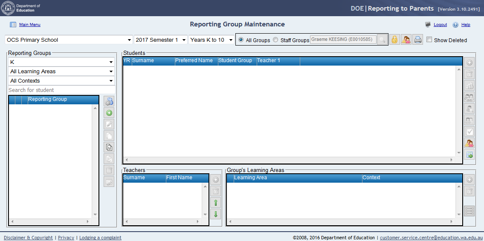Click the user settings gear icon above add group

[x=109, y=101]
